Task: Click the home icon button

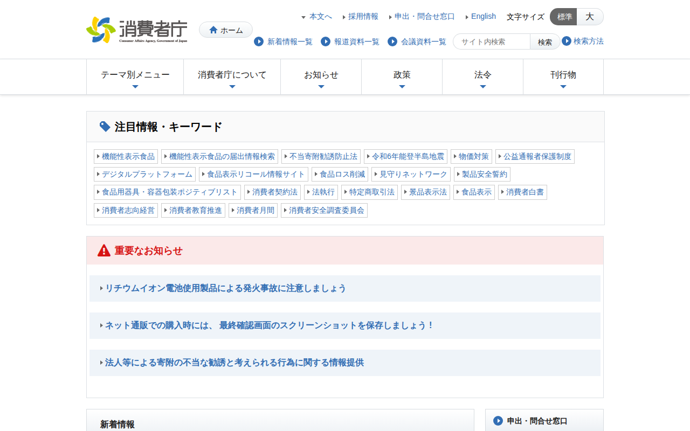Action: 225,30
